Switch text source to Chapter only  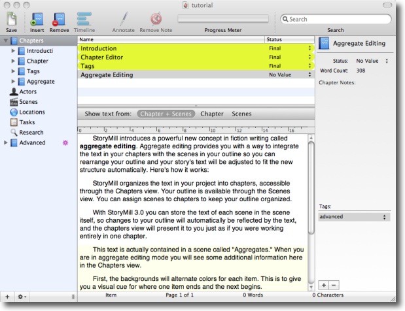211,114
